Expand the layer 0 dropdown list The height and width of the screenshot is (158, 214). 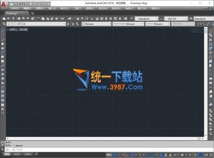[36, 24]
